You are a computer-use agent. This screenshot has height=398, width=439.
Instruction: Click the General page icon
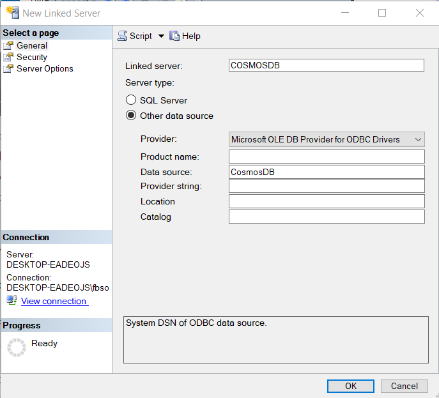click(x=8, y=45)
